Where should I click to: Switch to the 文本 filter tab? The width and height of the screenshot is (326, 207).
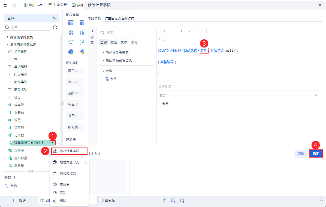coord(124,42)
